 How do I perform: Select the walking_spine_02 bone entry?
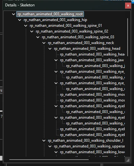tap(72, 31)
